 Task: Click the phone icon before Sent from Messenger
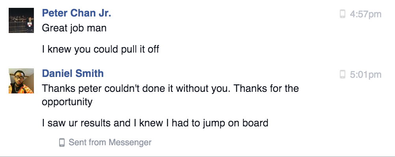click(62, 142)
